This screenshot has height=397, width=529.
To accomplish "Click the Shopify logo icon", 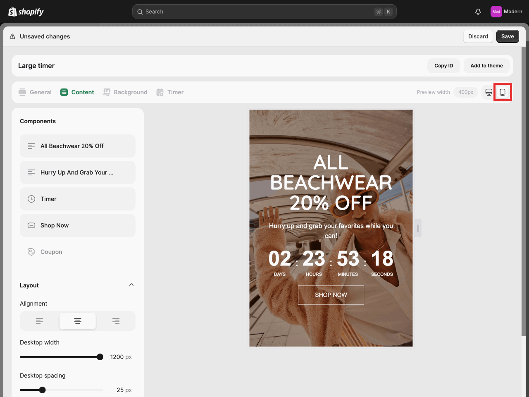I will pos(12,12).
